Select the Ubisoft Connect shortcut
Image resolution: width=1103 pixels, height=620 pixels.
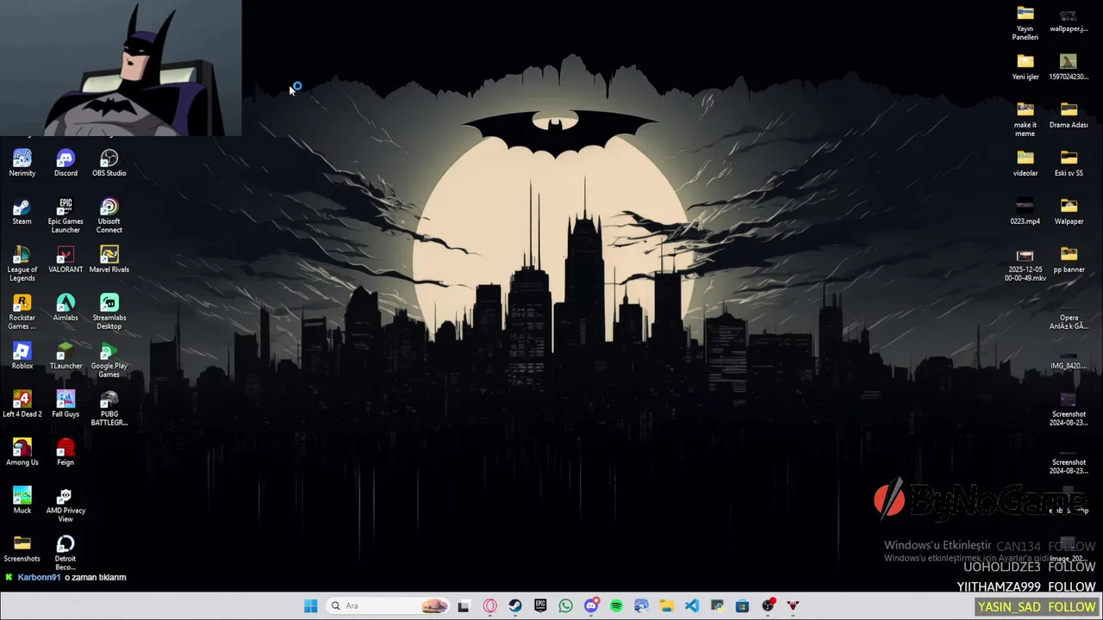(109, 215)
